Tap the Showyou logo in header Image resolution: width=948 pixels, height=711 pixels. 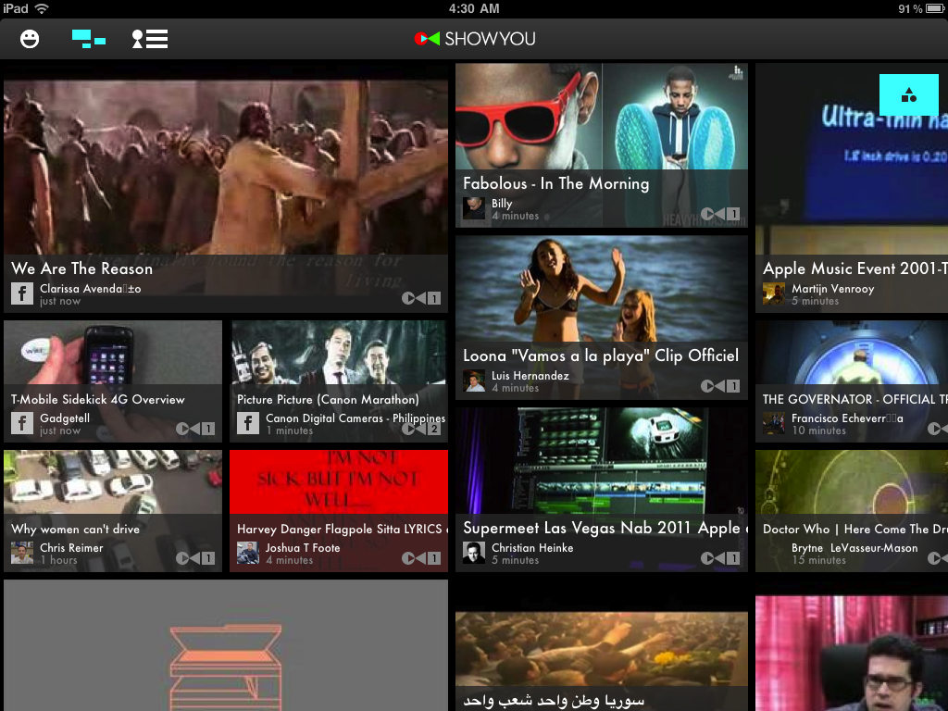click(x=475, y=39)
